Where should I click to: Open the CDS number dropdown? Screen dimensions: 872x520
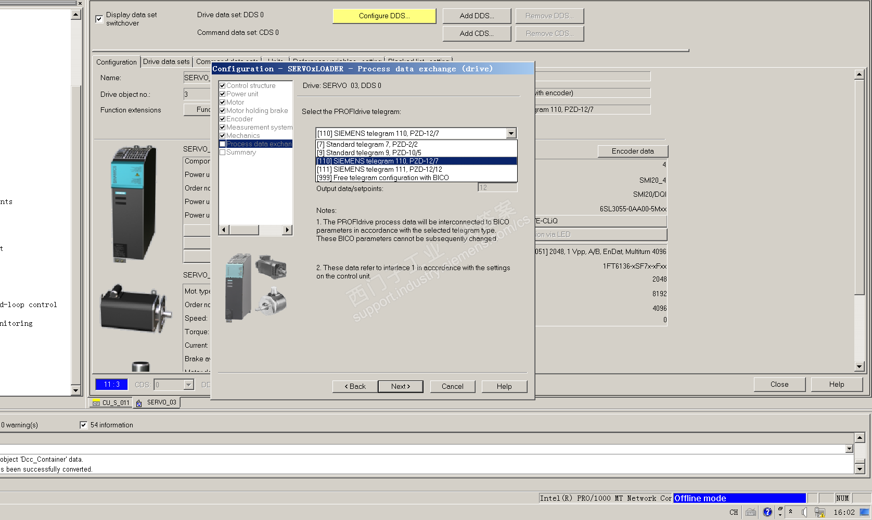click(188, 385)
